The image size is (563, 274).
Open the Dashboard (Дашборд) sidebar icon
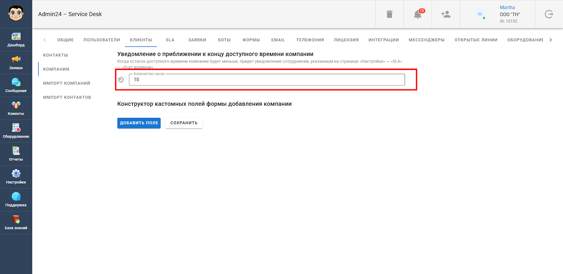point(16,37)
